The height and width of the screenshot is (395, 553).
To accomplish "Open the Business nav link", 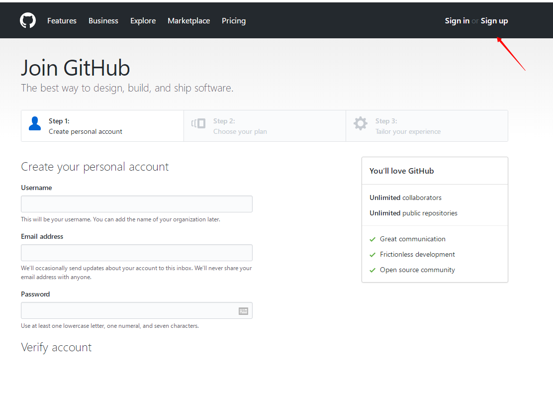I will pos(103,21).
